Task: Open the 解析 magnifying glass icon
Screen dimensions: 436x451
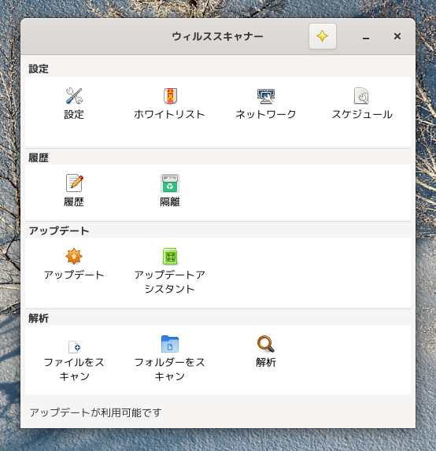Action: click(266, 344)
